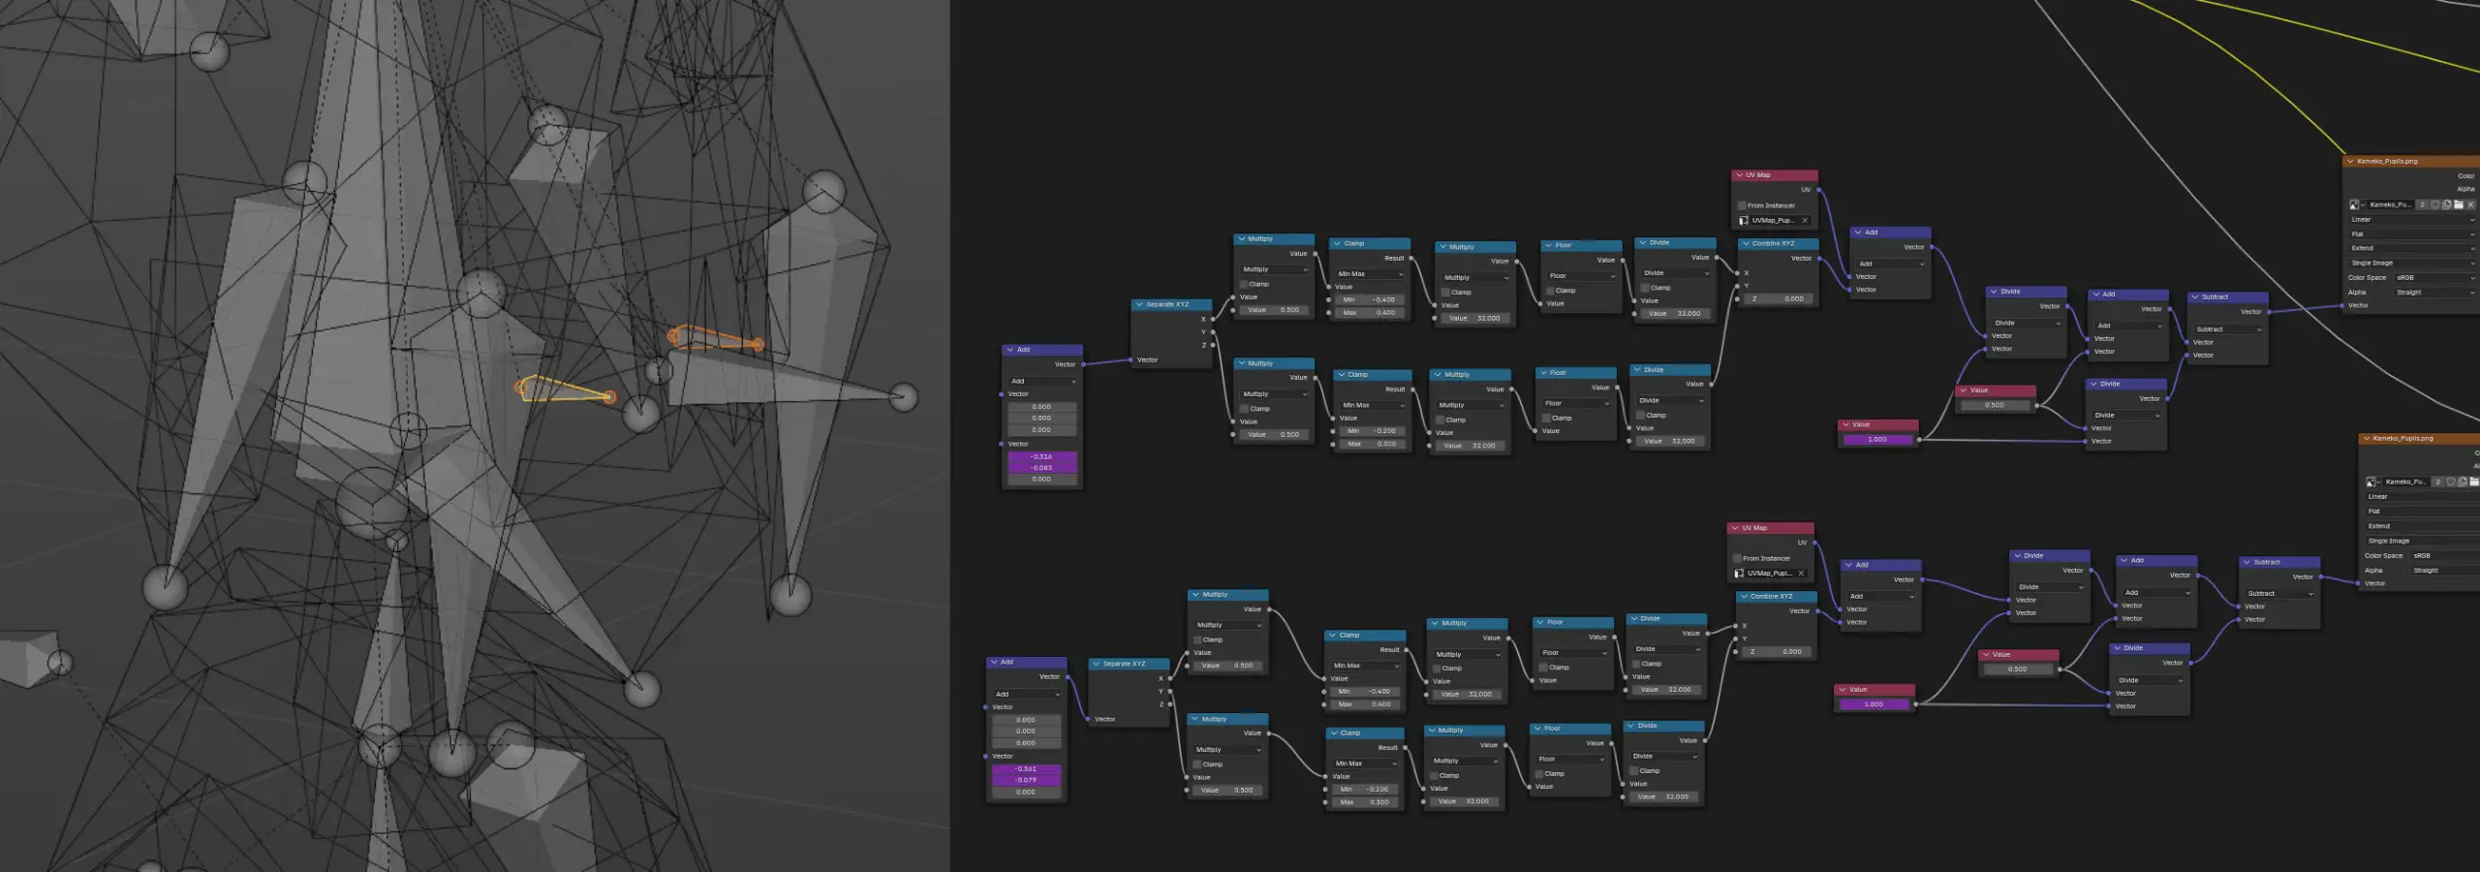The width and height of the screenshot is (2480, 872).
Task: Click the open-folder icon in upper Kameko_Pupils node
Action: point(2459,204)
